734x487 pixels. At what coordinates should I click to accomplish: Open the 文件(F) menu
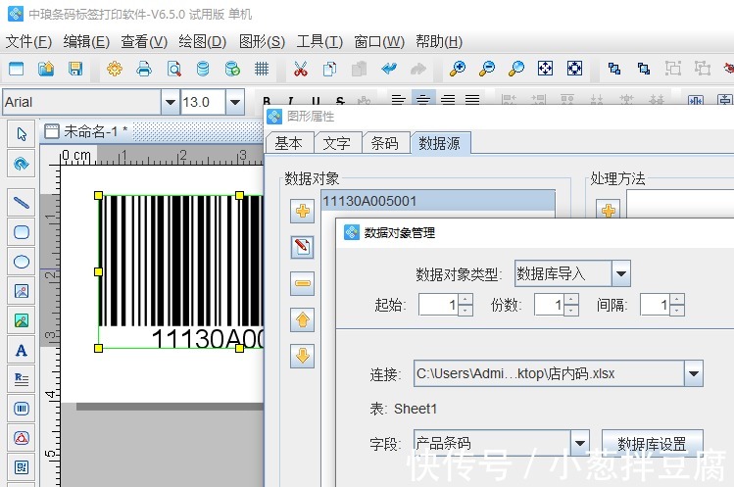tap(28, 42)
